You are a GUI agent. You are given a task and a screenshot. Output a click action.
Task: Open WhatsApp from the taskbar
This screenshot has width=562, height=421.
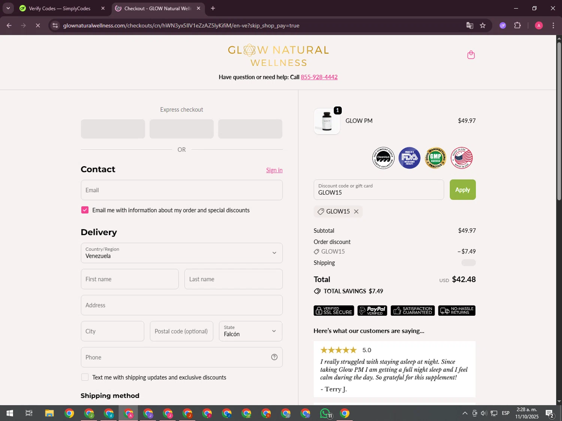[x=325, y=413]
